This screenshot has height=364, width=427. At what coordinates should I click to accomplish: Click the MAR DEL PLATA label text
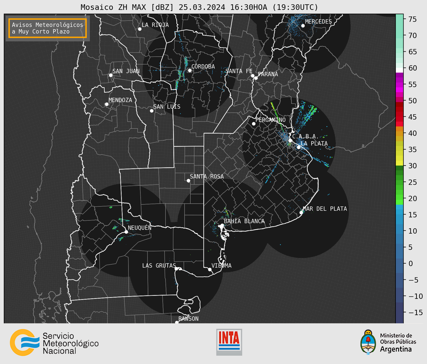point(325,209)
